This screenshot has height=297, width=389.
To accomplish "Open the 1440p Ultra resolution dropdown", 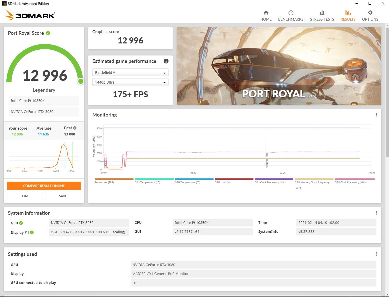I will (130, 82).
